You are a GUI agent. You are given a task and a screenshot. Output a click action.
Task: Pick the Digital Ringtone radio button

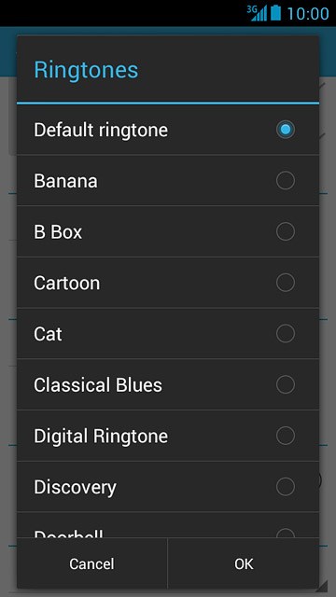point(286,436)
